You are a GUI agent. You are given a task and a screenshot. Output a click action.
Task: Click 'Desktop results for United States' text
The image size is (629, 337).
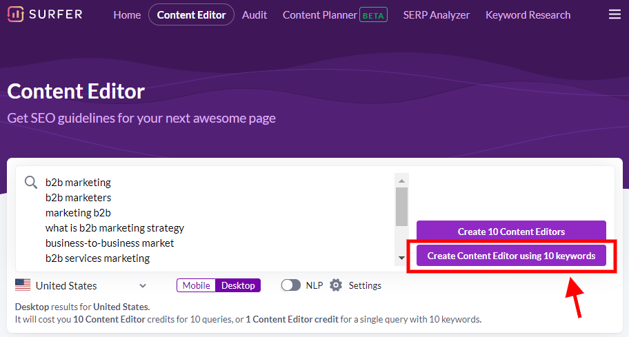click(82, 307)
